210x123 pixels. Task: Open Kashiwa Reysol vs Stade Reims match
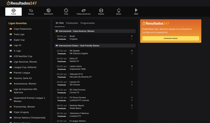pyautogui.click(x=95, y=107)
